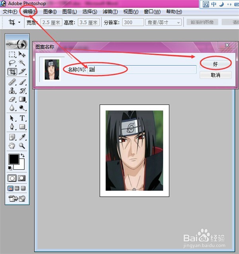Image resolution: width=239 pixels, height=254 pixels.
Task: Open the 图层(L) menu
Action: 70,12
